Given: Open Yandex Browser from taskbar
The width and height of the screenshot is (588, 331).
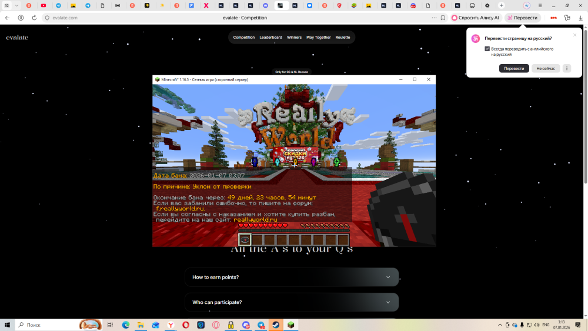Looking at the screenshot, I should pos(171,325).
